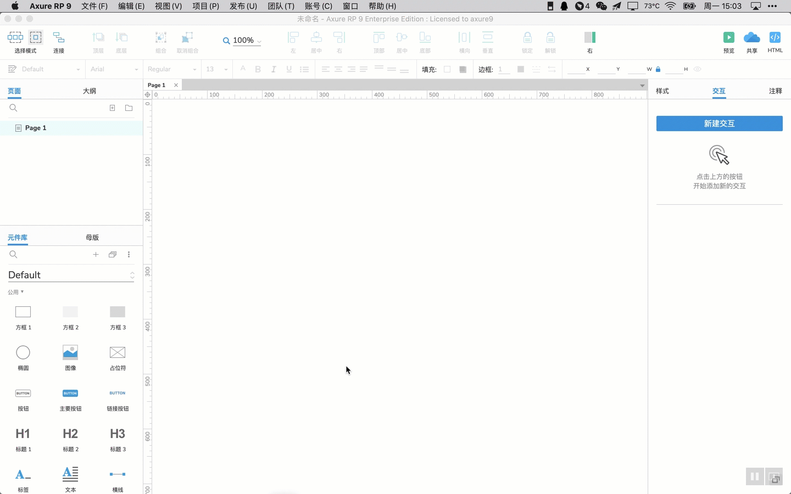
Task: Switch to the 样式 style tab
Action: pyautogui.click(x=662, y=91)
